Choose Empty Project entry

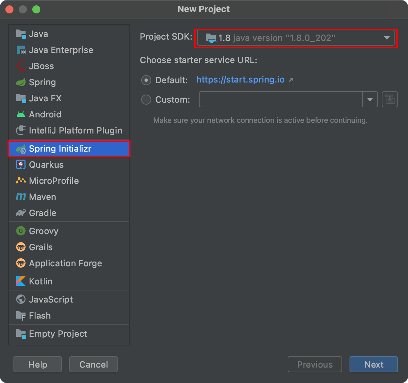[69, 334]
